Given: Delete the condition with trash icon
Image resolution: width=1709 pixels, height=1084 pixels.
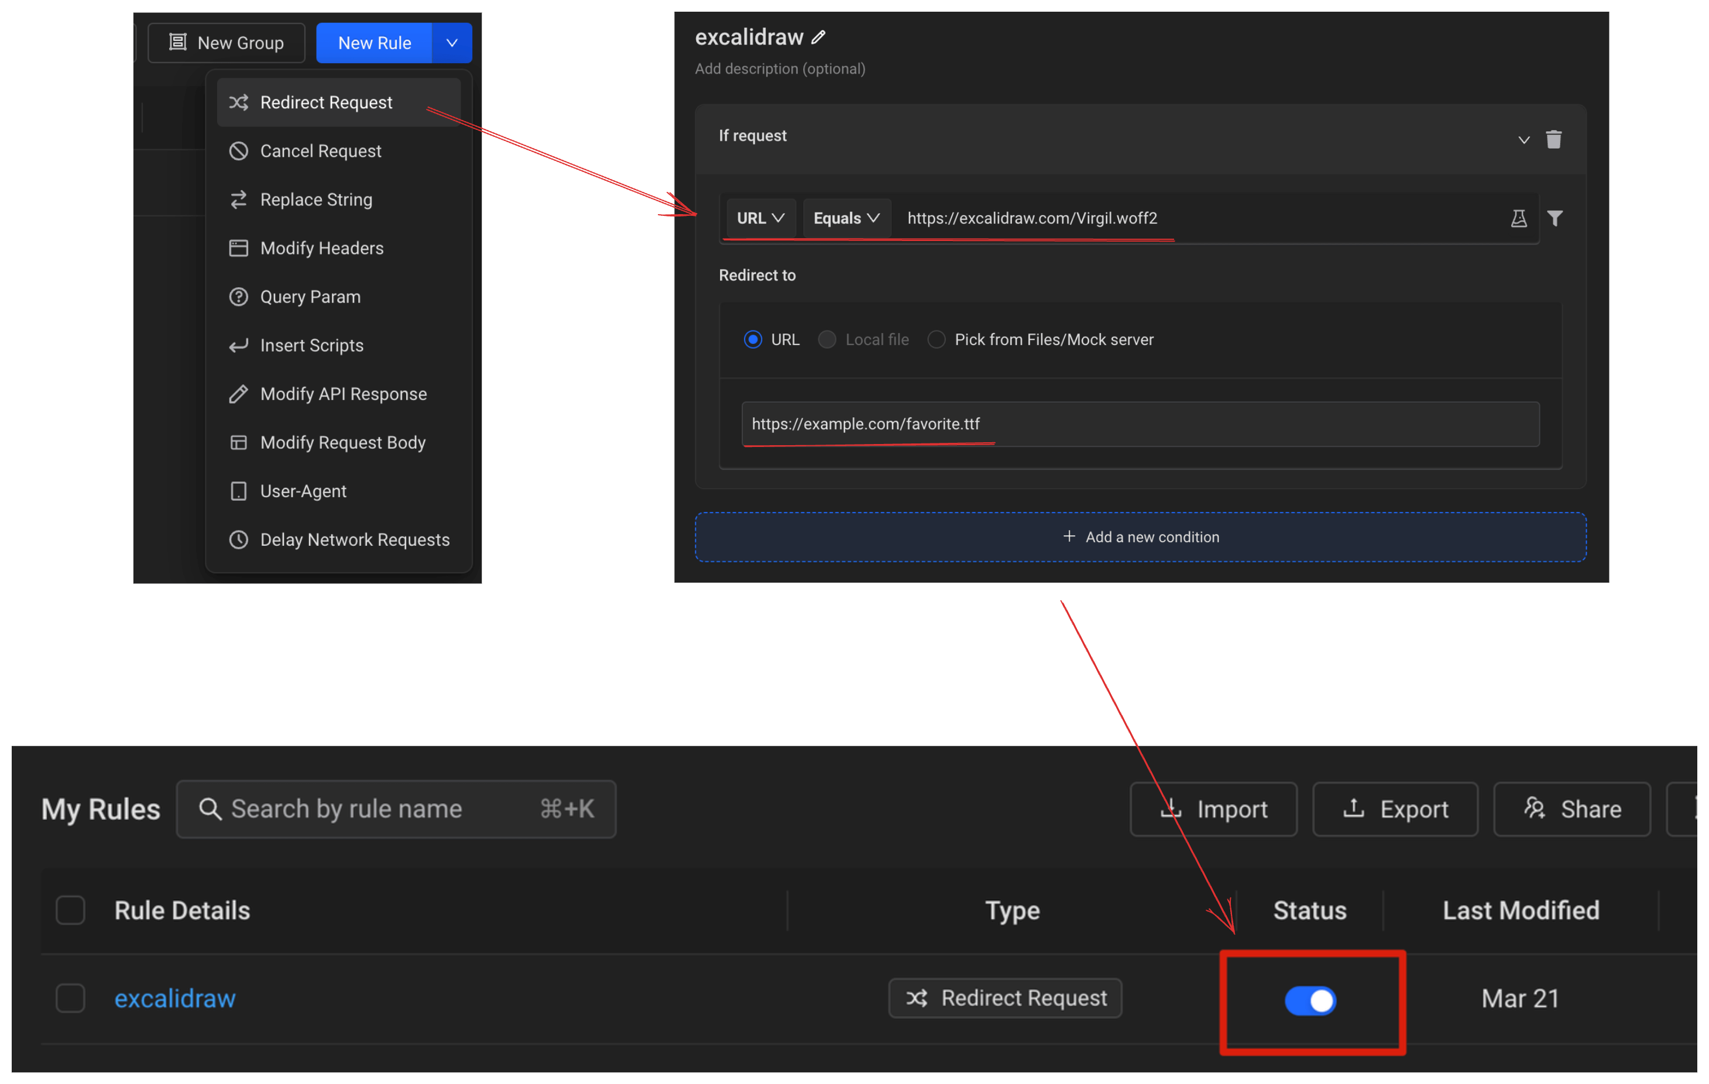Looking at the screenshot, I should coord(1553,139).
